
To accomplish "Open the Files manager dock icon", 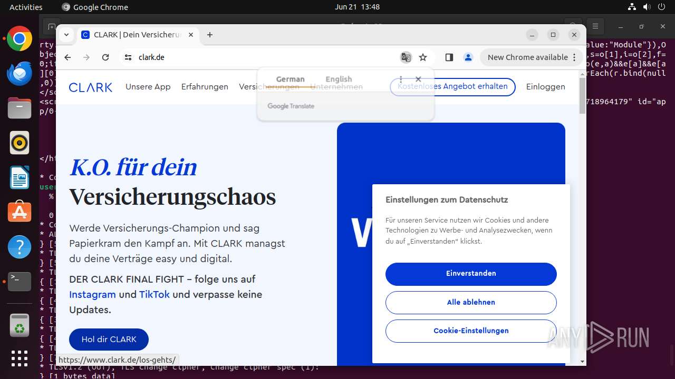I will 20,108.
